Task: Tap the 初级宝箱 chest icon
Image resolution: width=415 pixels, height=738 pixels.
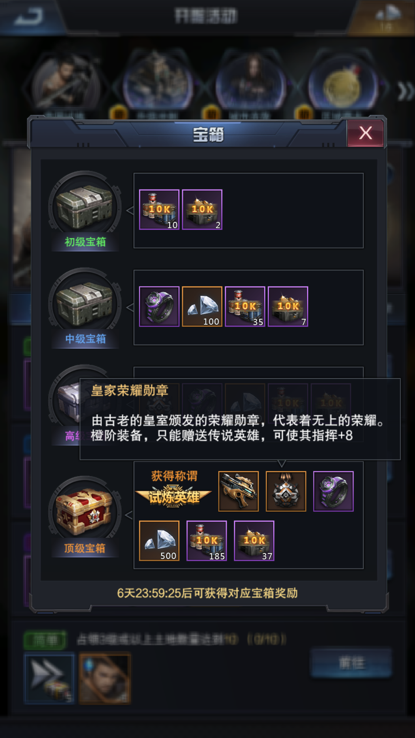Action: coord(85,208)
